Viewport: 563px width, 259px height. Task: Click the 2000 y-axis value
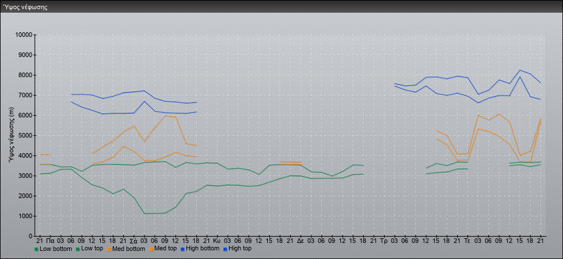25,196
